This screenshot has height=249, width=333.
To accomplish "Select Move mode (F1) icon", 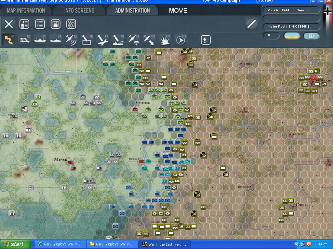I will [9, 40].
